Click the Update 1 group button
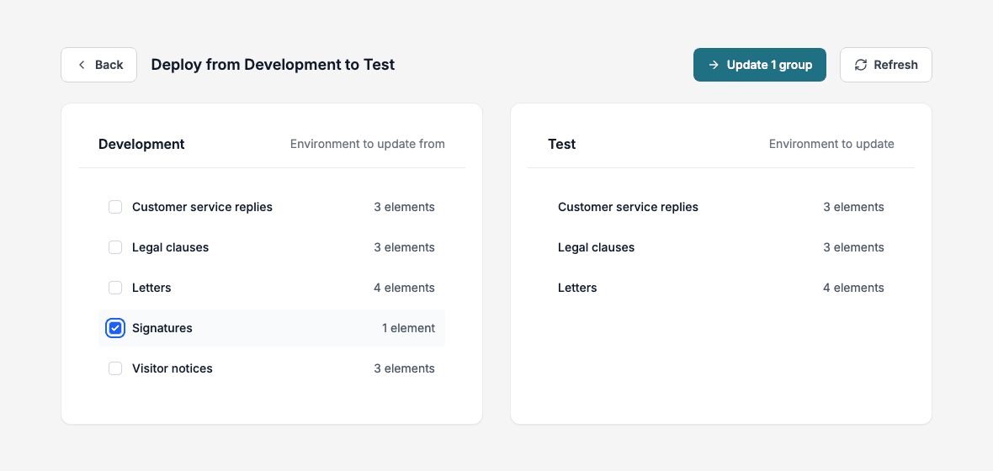 click(x=759, y=65)
